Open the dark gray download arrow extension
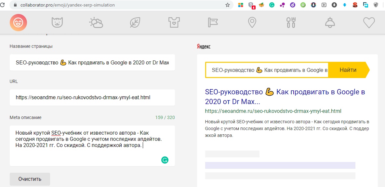The width and height of the screenshot is (385, 187). click(334, 5)
